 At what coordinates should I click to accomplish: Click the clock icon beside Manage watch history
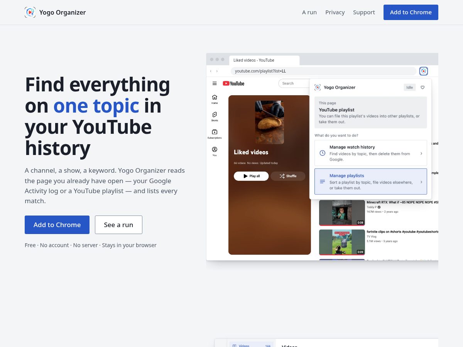[323, 153]
